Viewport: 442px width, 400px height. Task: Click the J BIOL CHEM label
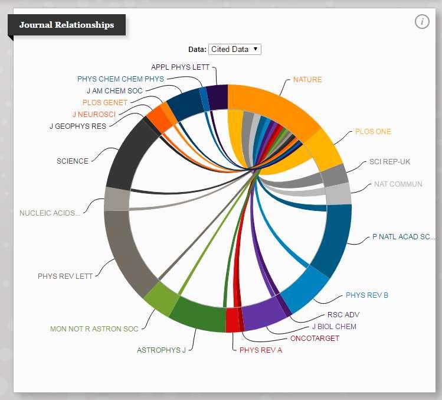[x=334, y=327]
